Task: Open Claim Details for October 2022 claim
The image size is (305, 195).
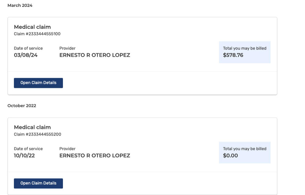Action: tap(38, 183)
